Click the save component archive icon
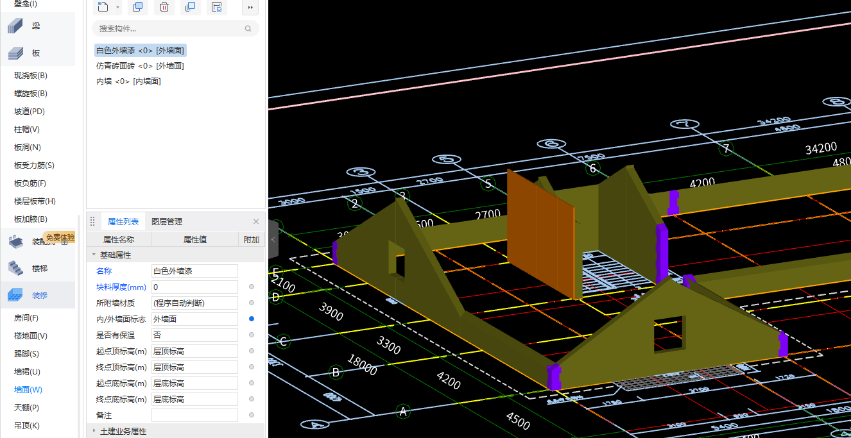This screenshot has height=438, width=851. coord(217,7)
